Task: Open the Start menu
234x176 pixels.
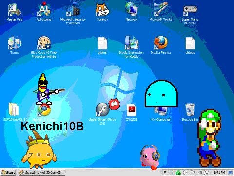Action: coord(8,172)
